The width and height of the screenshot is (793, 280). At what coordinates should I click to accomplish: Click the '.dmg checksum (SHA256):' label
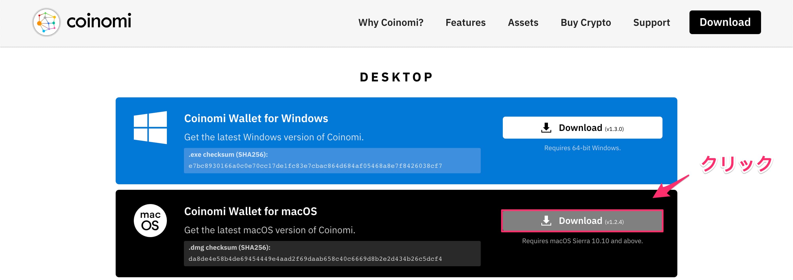(x=229, y=248)
